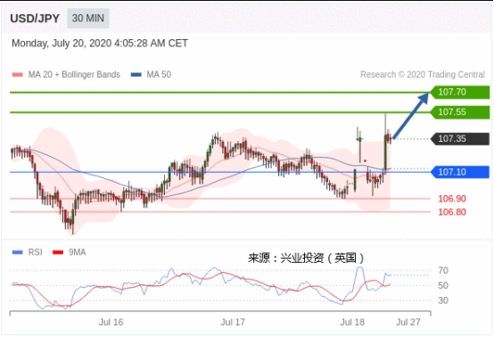Click the 'RSI' legend label
This screenshot has height=337, width=494.
35,252
